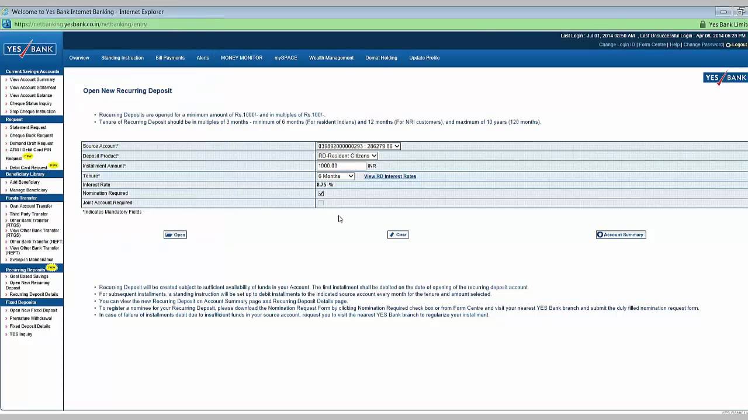The image size is (748, 420).
Task: Click the page icon in address bar
Action: pos(6,24)
